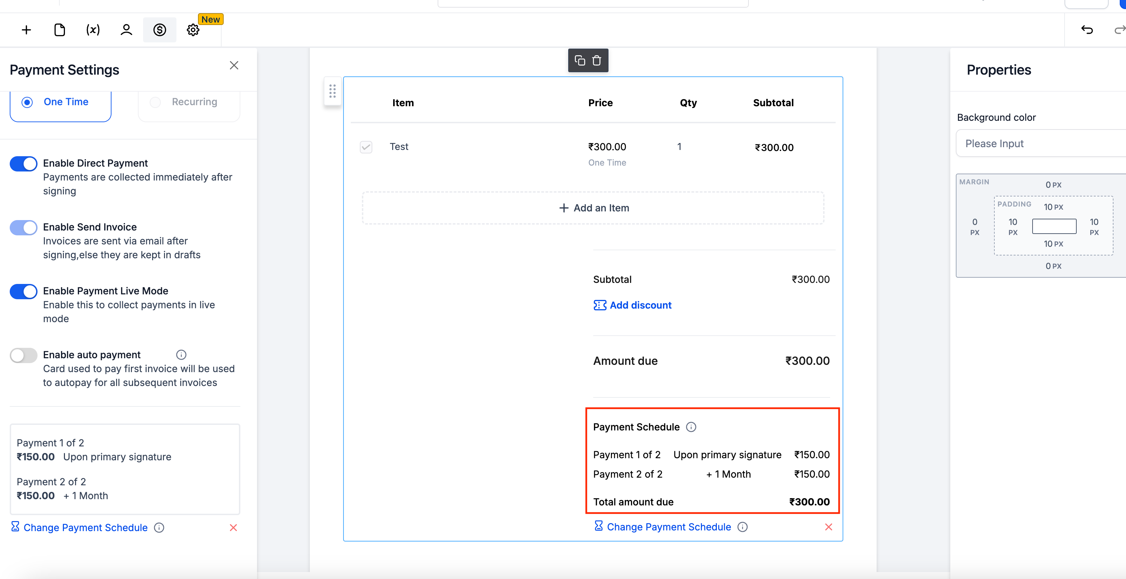Image resolution: width=1126 pixels, height=579 pixels.
Task: Open Change Payment Schedule in sidebar
Action: (x=85, y=528)
